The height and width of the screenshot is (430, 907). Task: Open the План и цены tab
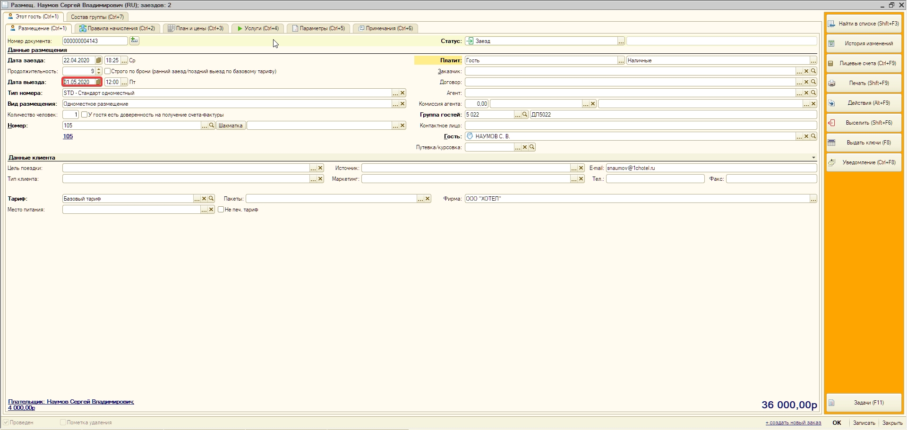tap(196, 28)
